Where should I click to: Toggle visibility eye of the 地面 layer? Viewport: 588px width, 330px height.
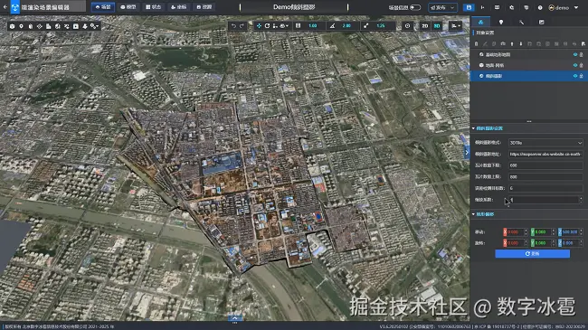click(x=574, y=65)
